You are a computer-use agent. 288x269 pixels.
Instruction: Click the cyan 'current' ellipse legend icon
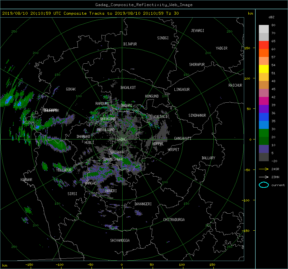click(x=264, y=185)
